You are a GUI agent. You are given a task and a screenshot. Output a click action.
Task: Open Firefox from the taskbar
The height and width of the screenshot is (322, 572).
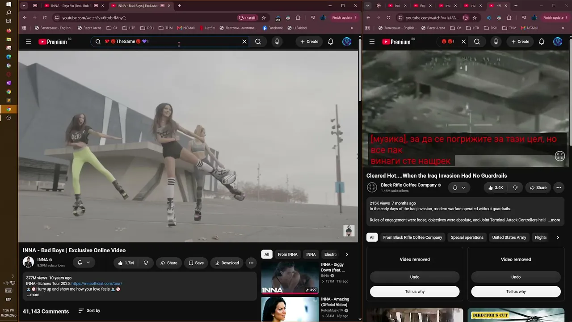[x=8, y=30]
